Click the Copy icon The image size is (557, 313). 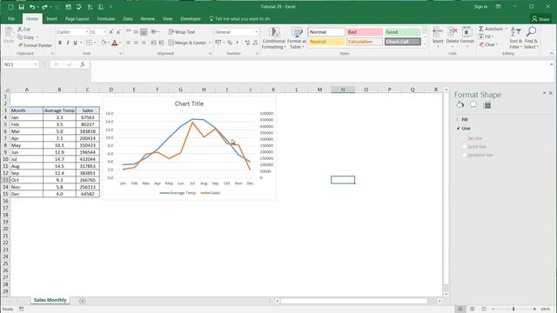tap(20, 37)
